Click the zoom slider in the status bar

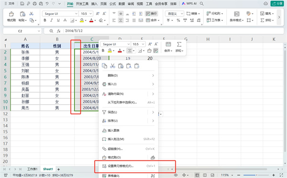point(256,175)
